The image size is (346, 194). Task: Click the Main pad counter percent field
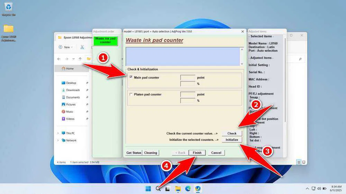coord(188,84)
